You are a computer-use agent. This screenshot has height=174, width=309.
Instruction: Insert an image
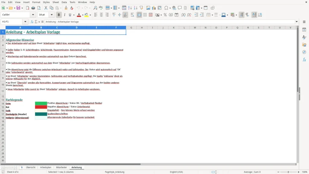pos(148,8)
